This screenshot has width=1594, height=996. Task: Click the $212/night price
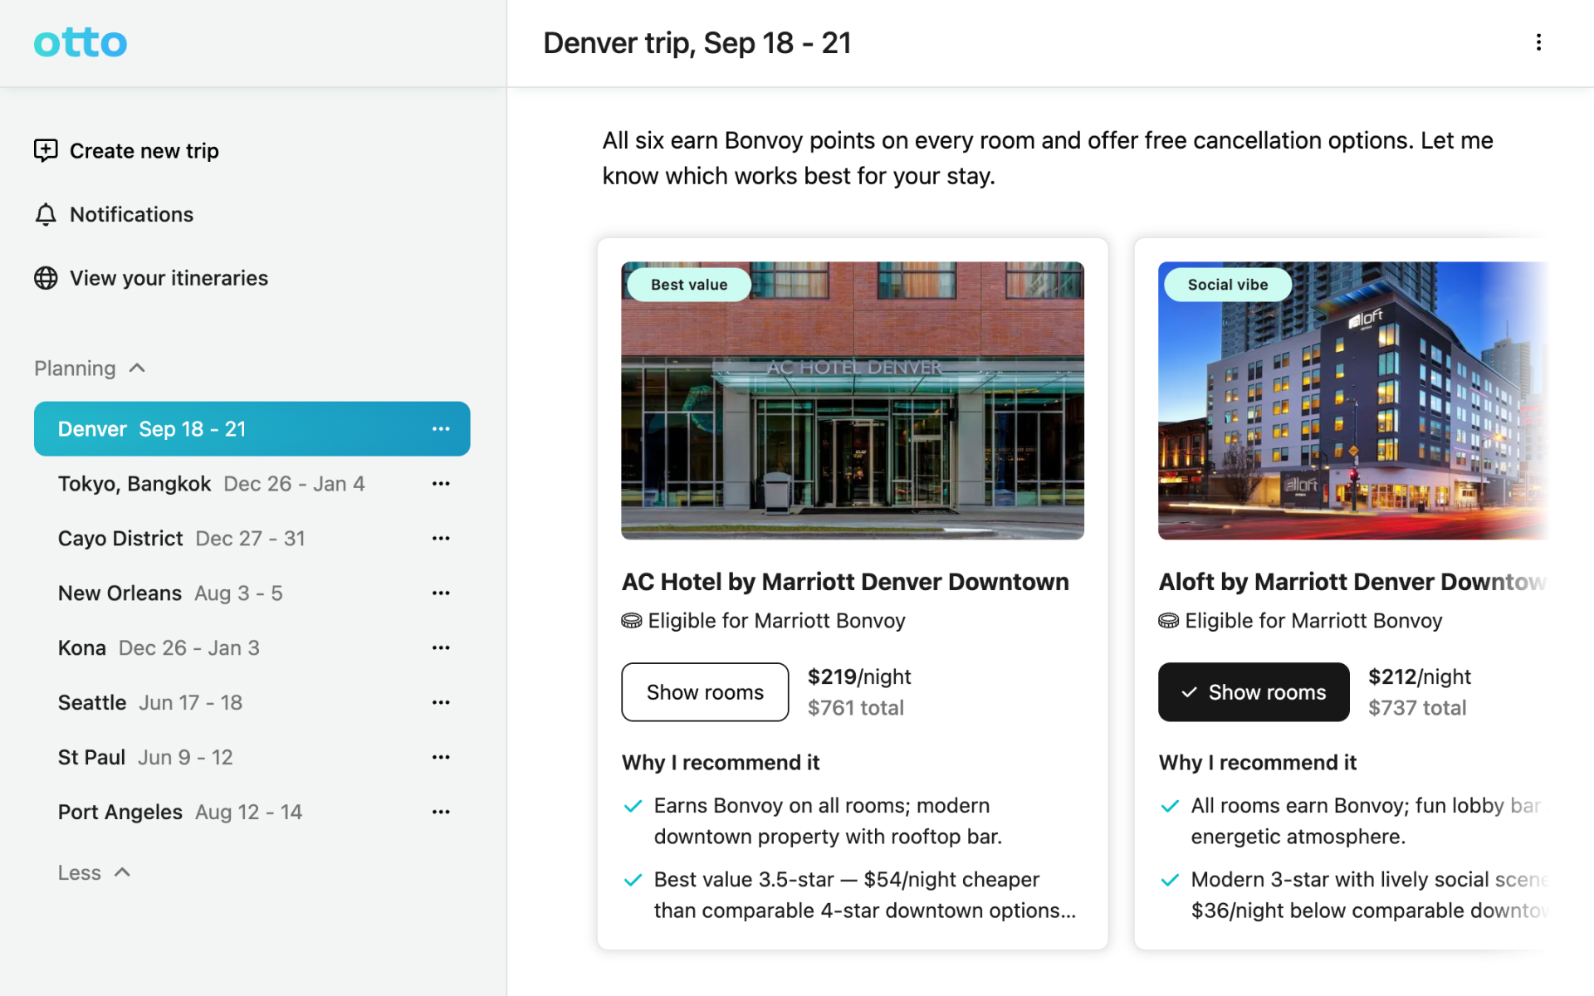pyautogui.click(x=1420, y=677)
